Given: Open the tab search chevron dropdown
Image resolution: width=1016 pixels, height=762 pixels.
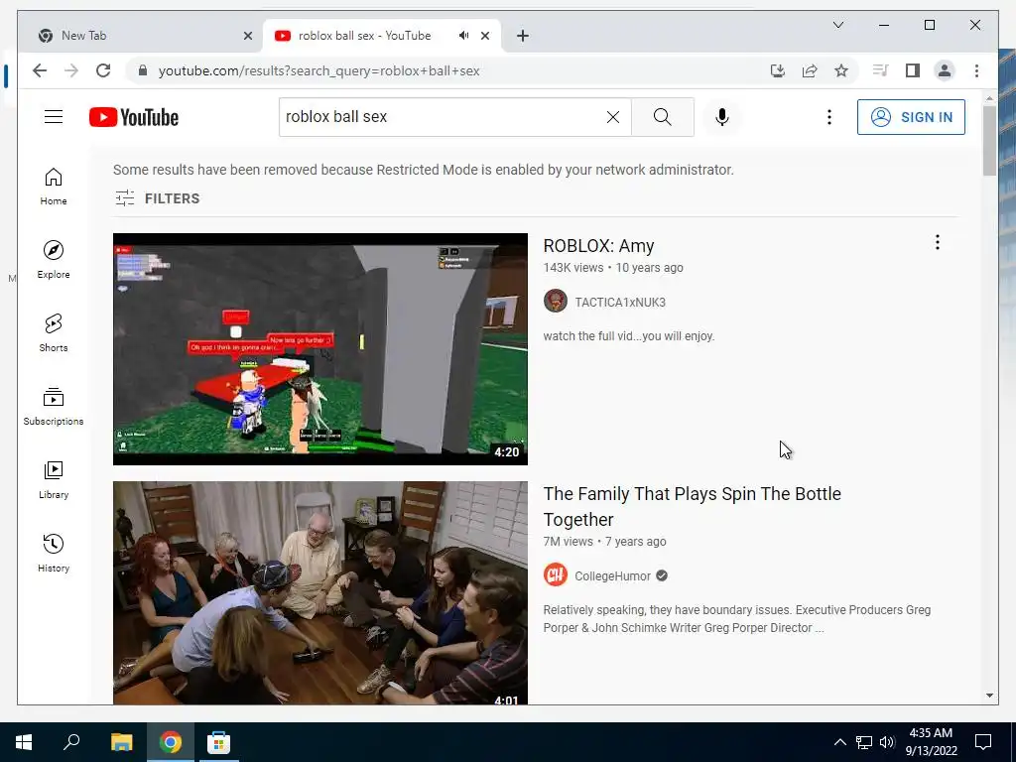Looking at the screenshot, I should [837, 25].
